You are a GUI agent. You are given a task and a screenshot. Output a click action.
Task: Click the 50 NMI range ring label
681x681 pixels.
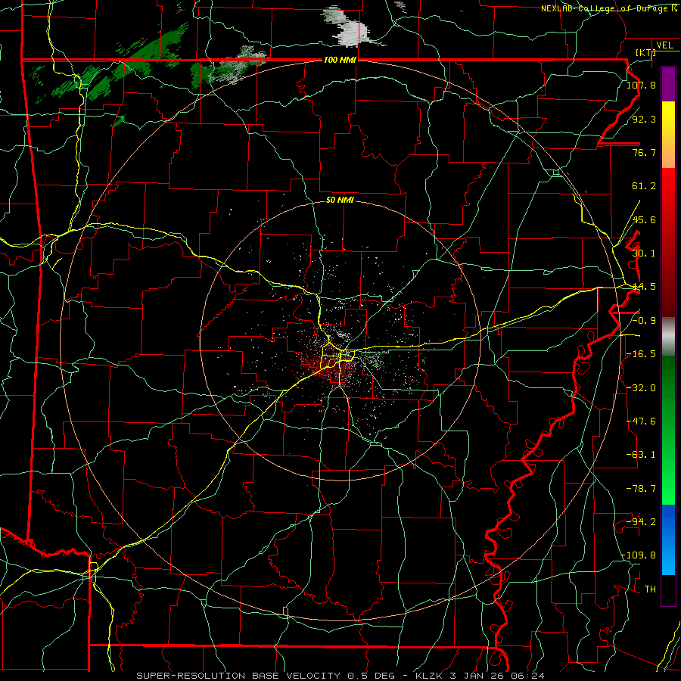[x=340, y=201]
